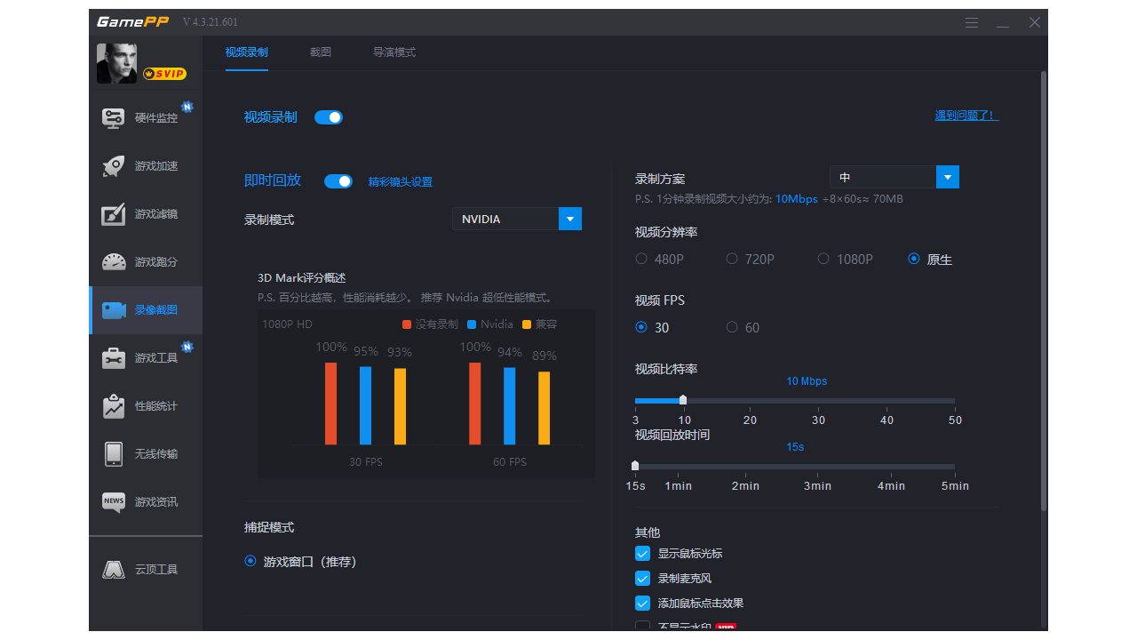Open 遇到问题了! help link
The width and height of the screenshot is (1137, 640).
point(966,116)
